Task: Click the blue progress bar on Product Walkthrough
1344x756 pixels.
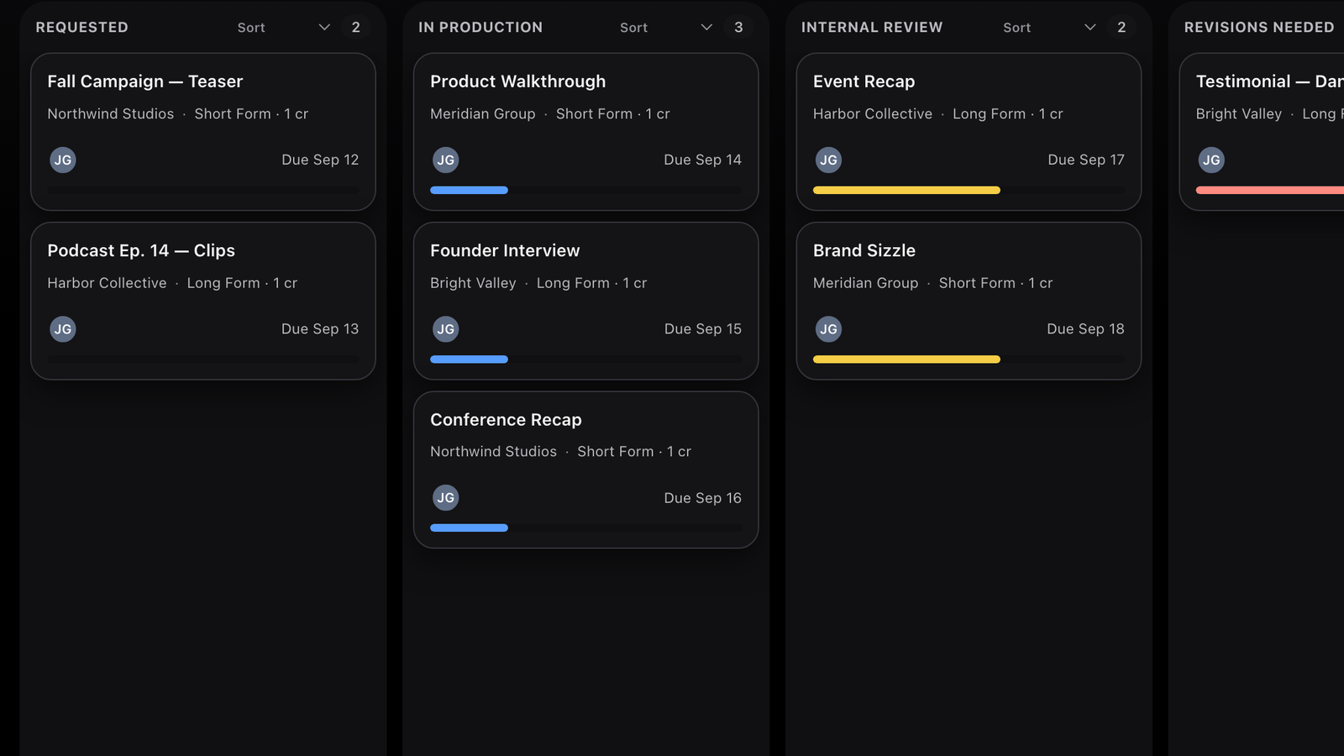Action: pos(469,191)
